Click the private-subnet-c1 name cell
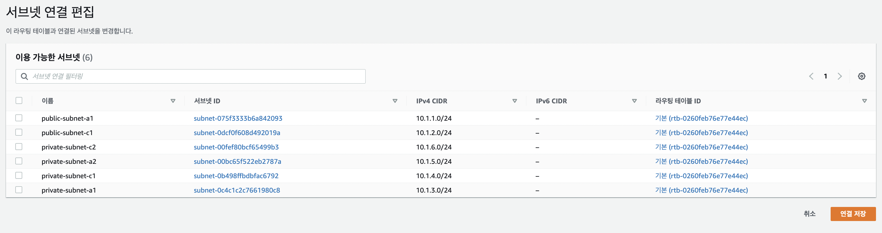The width and height of the screenshot is (882, 233). [68, 176]
